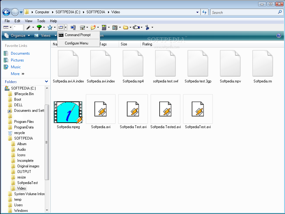
Task: Click the green tree toolbar icon
Action: point(39,27)
